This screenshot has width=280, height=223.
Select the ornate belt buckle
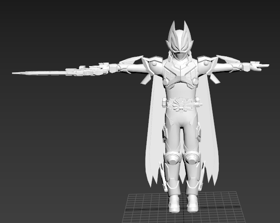click(182, 105)
